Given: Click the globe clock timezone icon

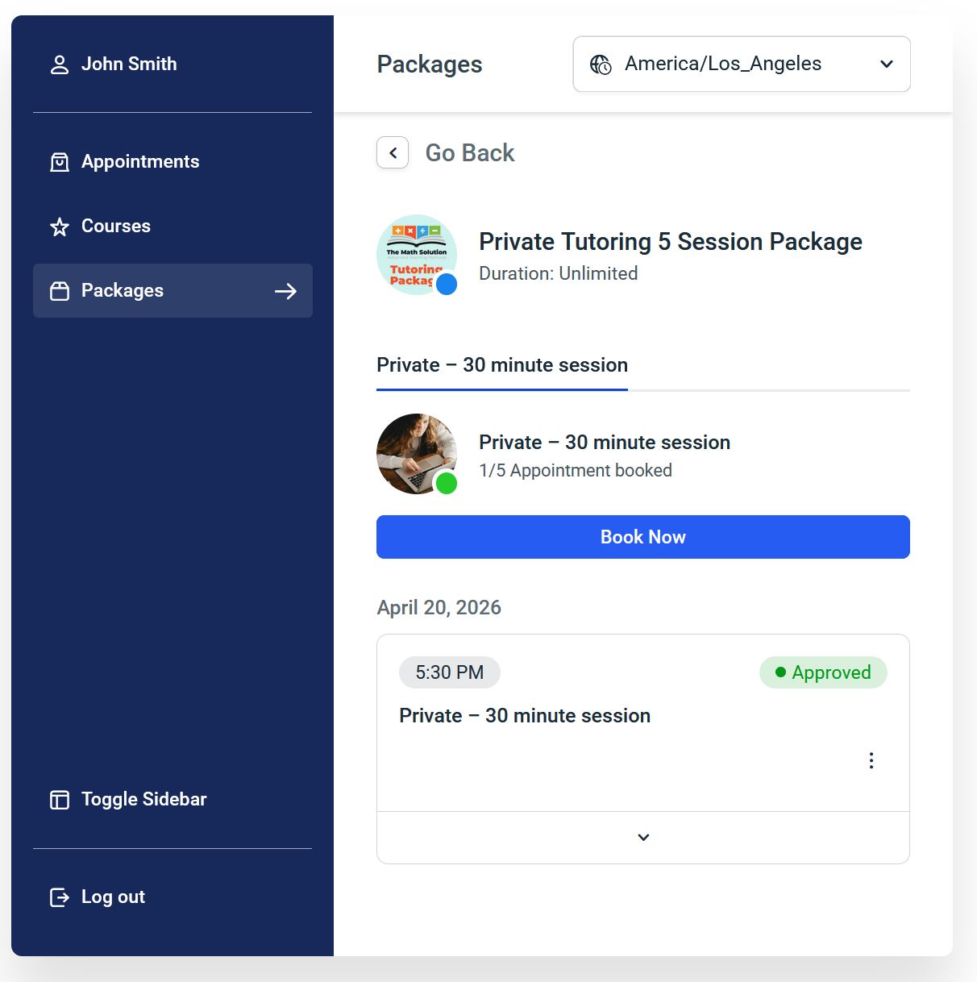Looking at the screenshot, I should click(x=601, y=64).
